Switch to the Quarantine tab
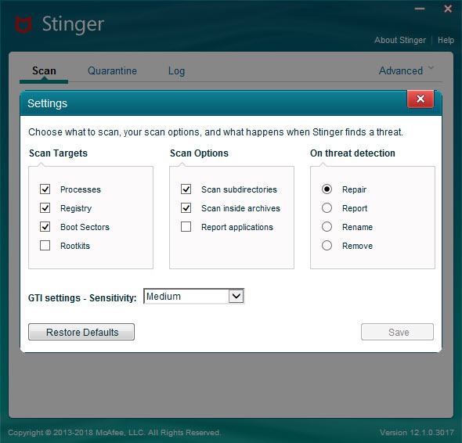The image size is (462, 443). 112,70
